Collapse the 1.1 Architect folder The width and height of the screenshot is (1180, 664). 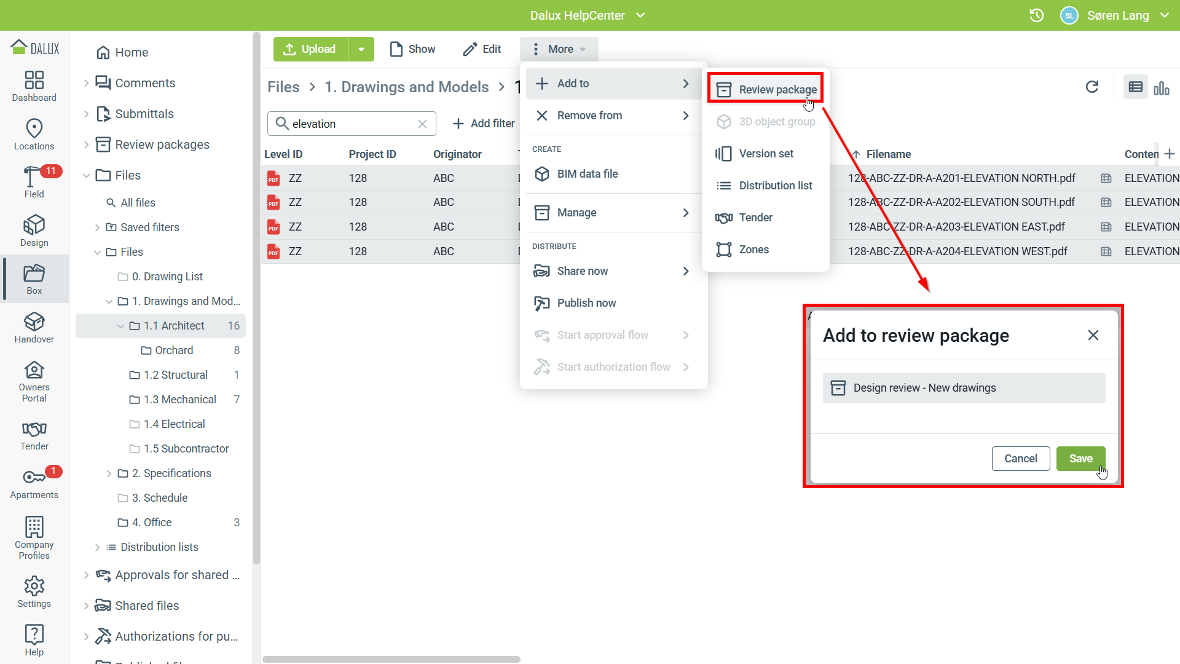tap(120, 326)
